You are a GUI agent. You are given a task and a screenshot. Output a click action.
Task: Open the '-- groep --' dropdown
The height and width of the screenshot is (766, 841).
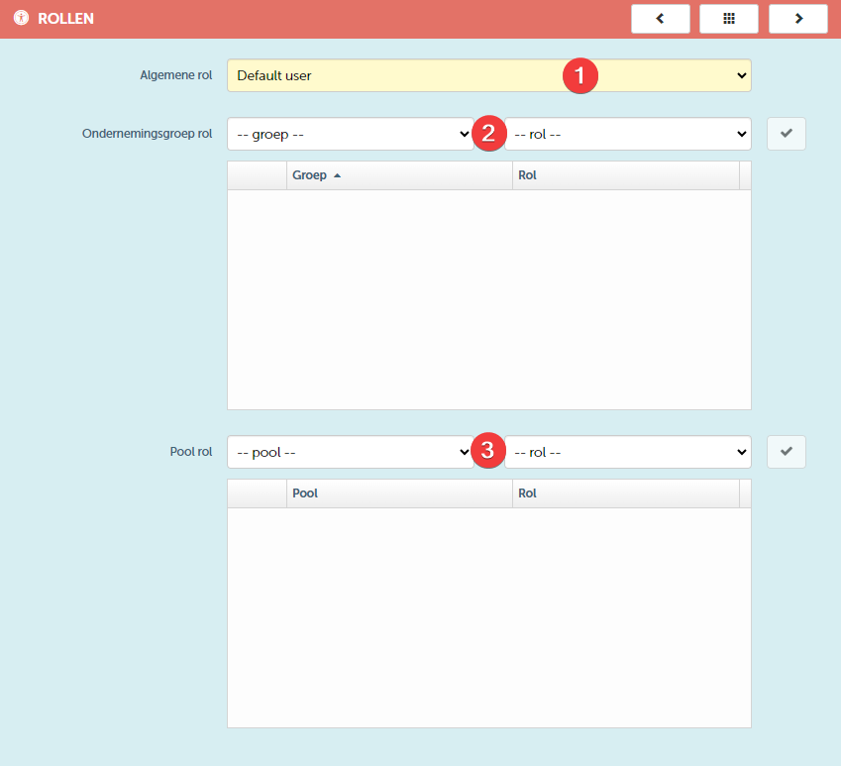coord(351,134)
